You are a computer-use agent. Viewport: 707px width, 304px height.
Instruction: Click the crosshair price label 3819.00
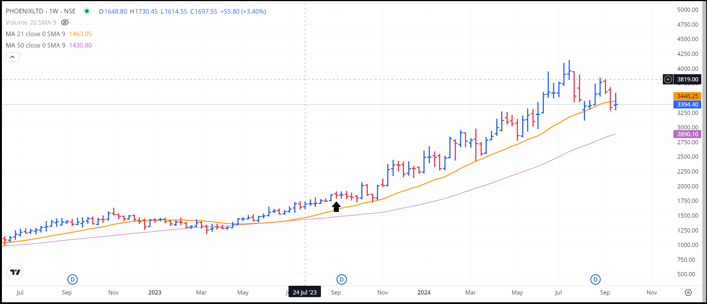[x=688, y=79]
